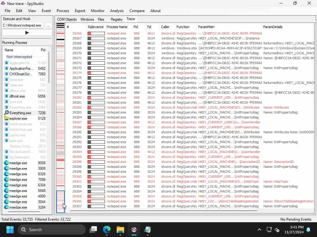Click the blue highlighted box in trace minimap
The width and height of the screenshot is (317, 237).
coord(60,202)
